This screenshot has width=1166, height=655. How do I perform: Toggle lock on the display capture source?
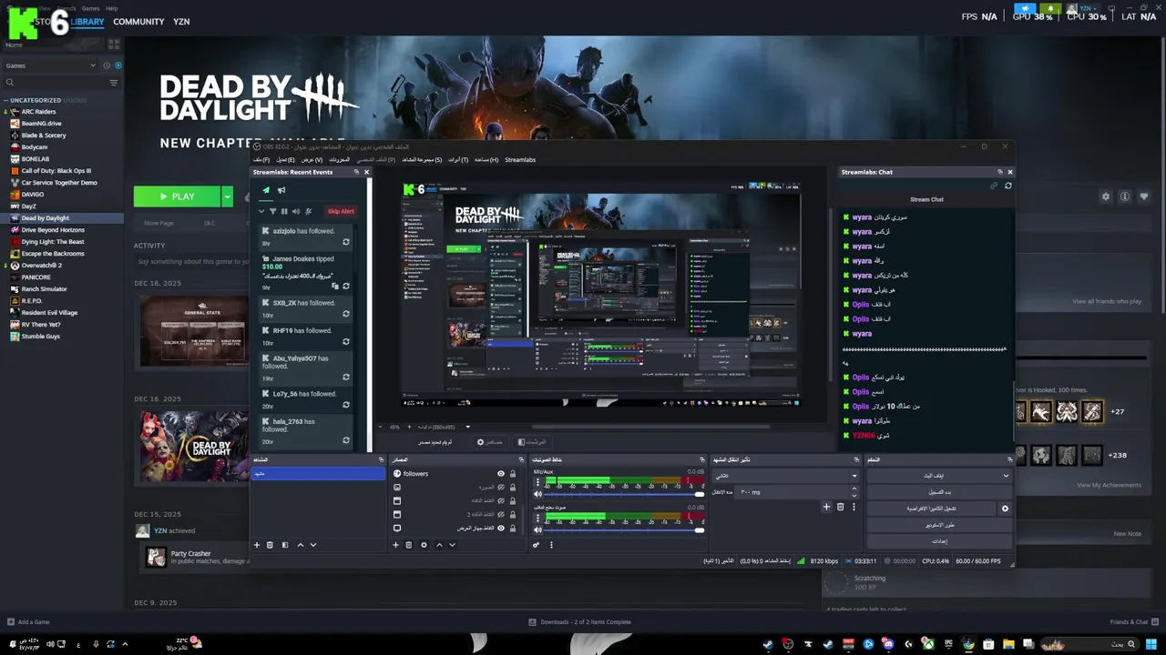pos(513,528)
